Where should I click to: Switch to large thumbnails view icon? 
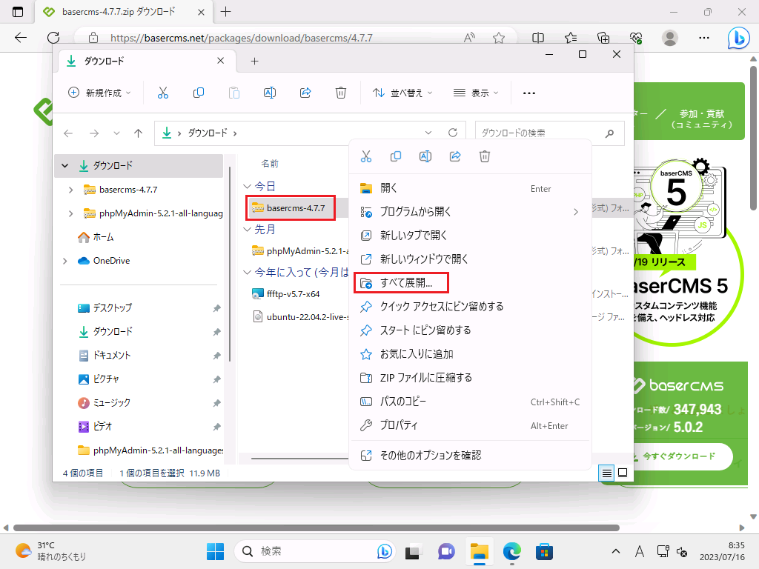tap(623, 473)
